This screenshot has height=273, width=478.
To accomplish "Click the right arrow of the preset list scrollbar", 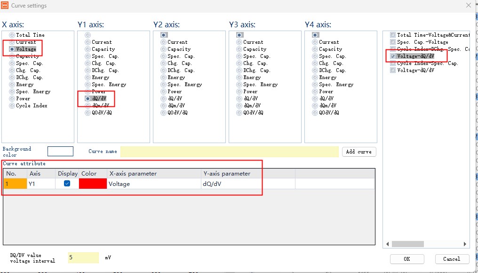I will [465, 244].
